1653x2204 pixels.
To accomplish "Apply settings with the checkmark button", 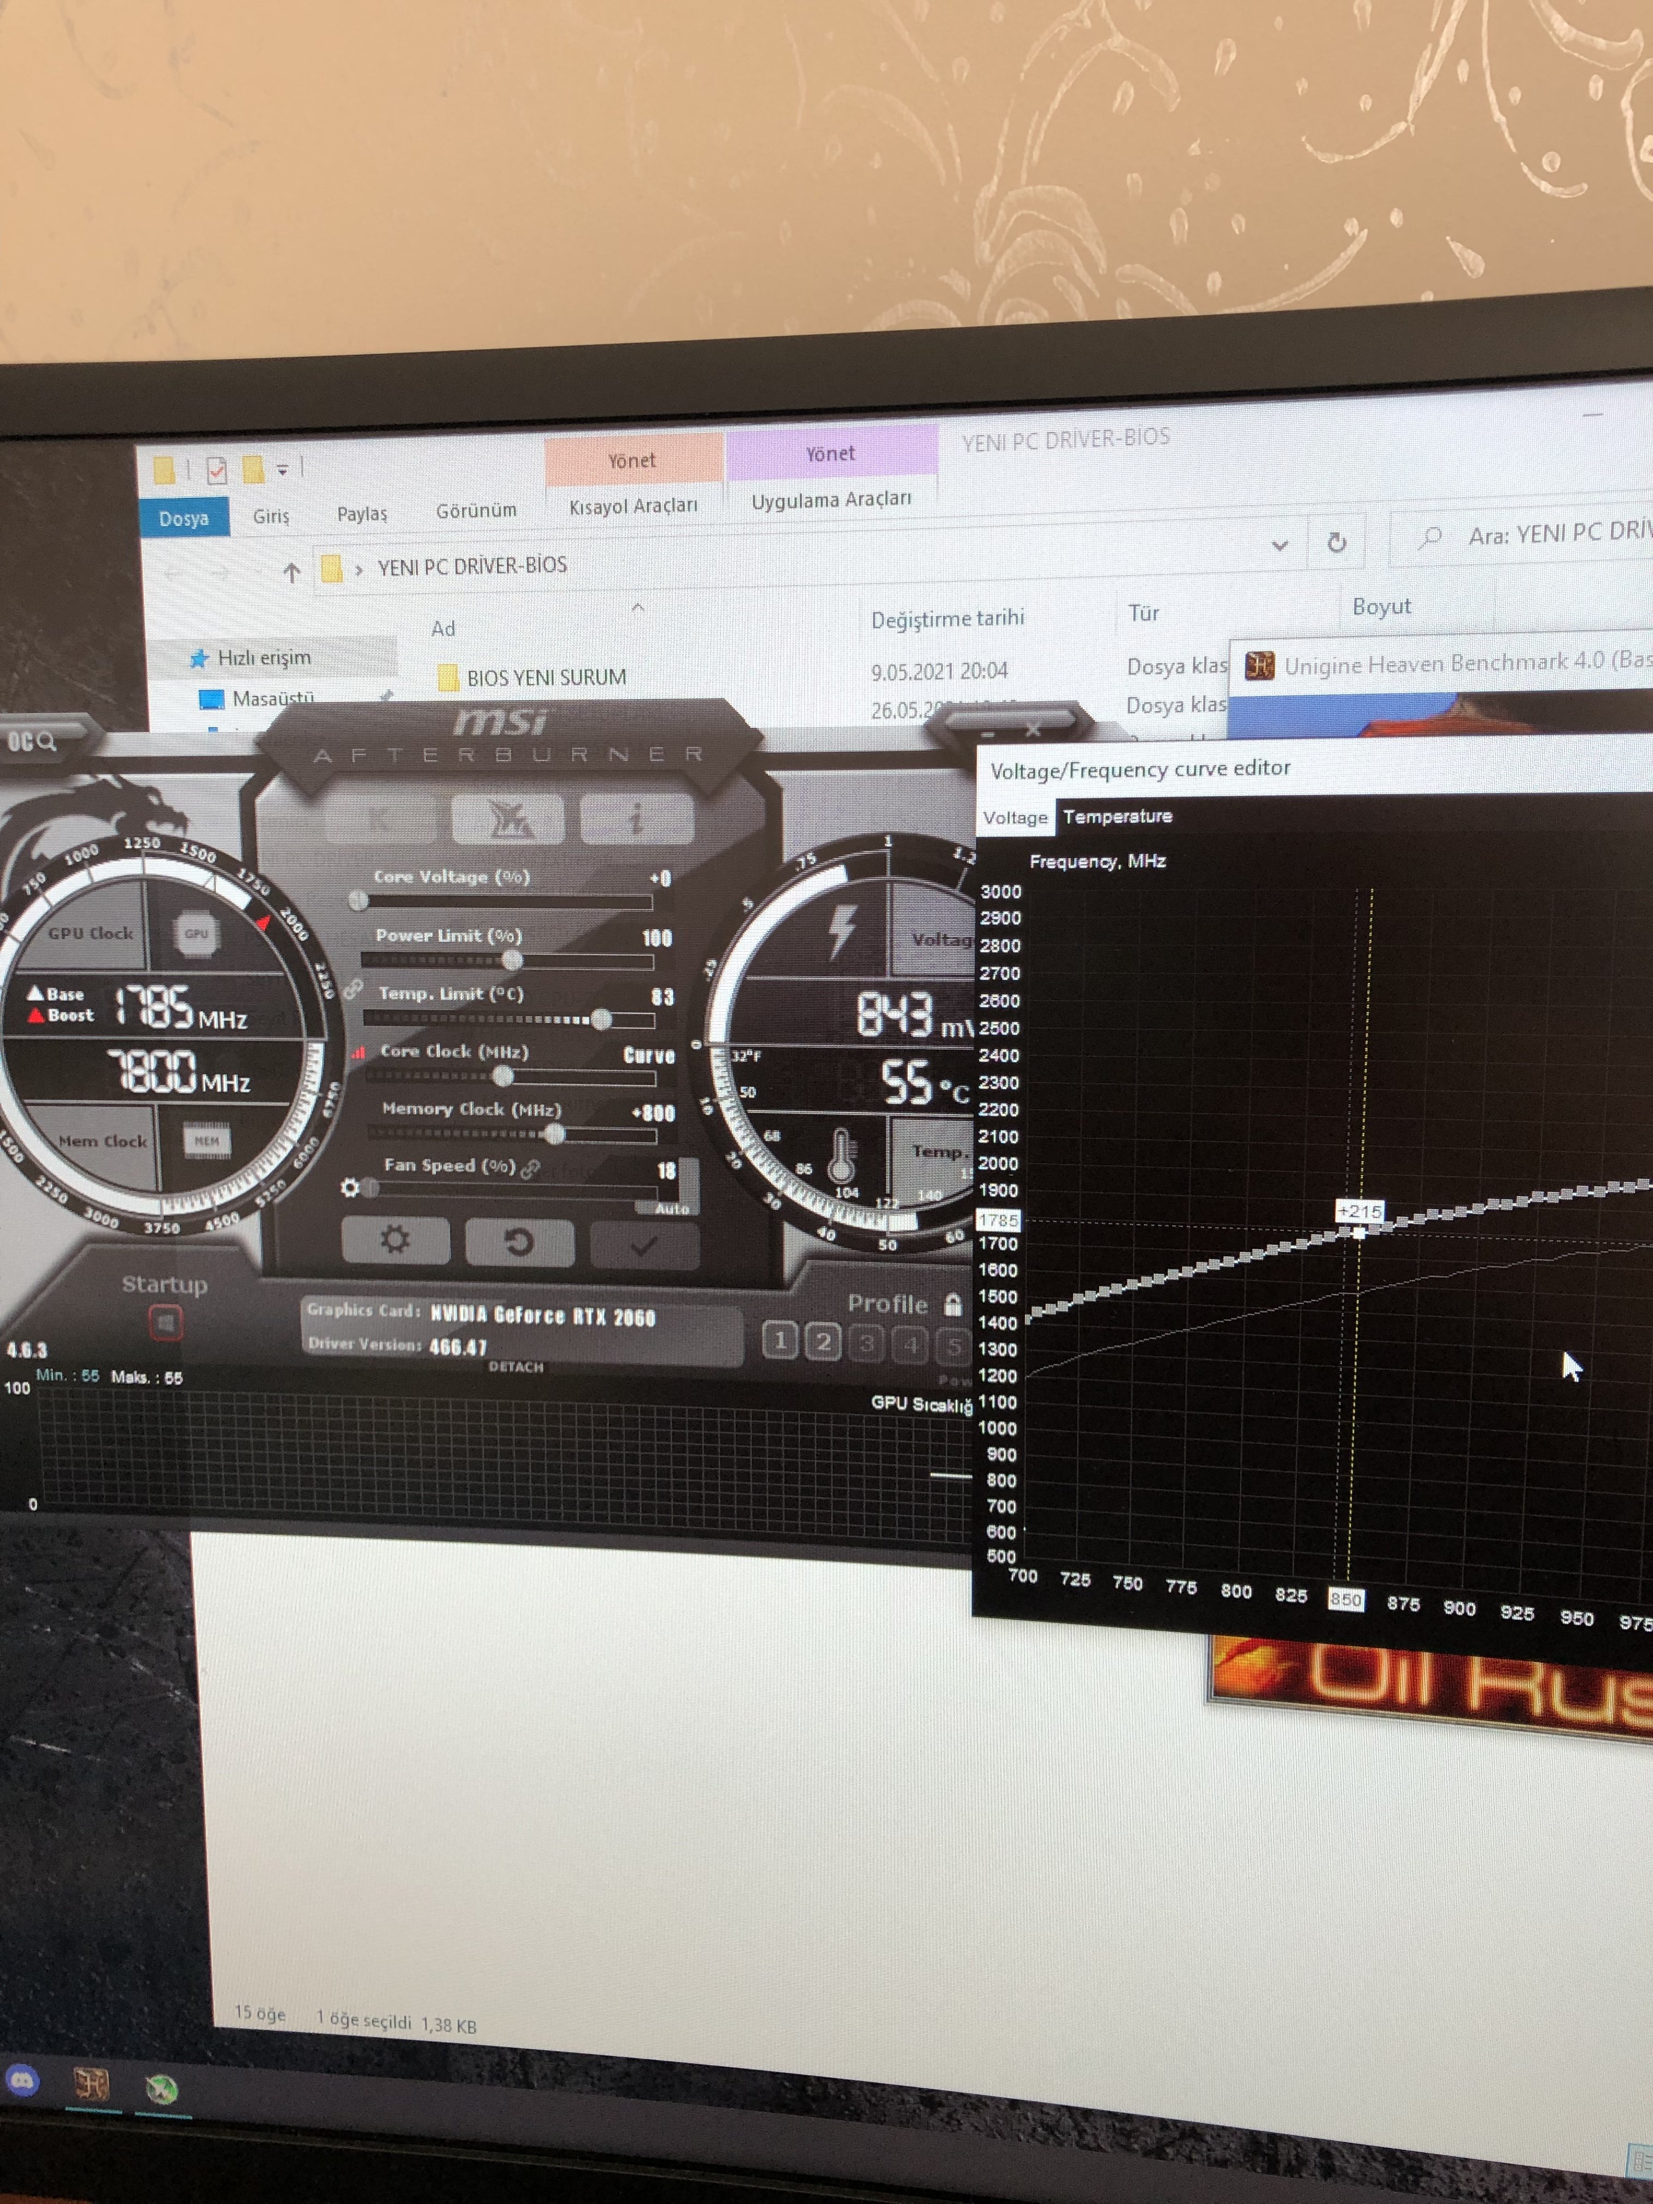I will click(x=644, y=1245).
